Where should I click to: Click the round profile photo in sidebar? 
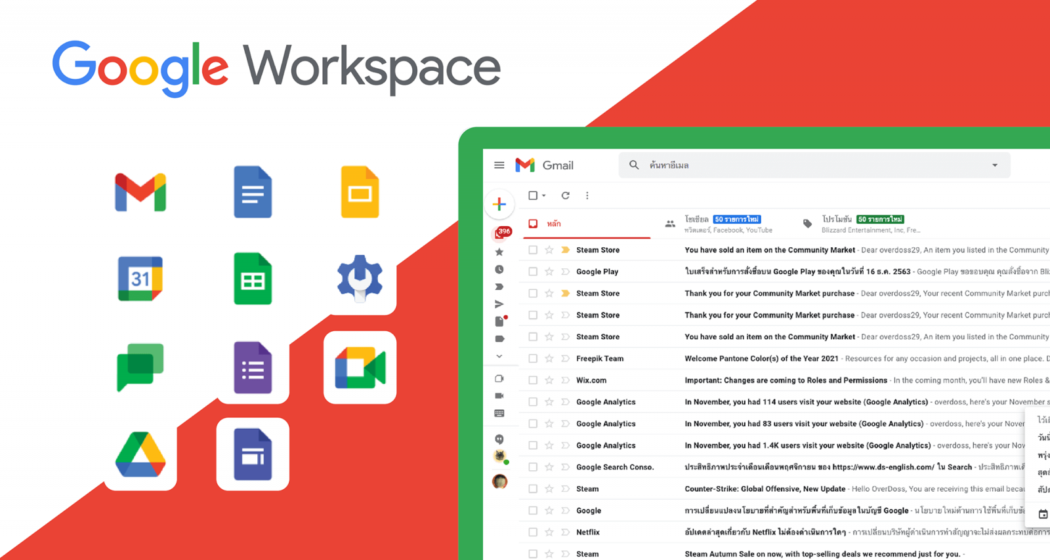pyautogui.click(x=499, y=481)
